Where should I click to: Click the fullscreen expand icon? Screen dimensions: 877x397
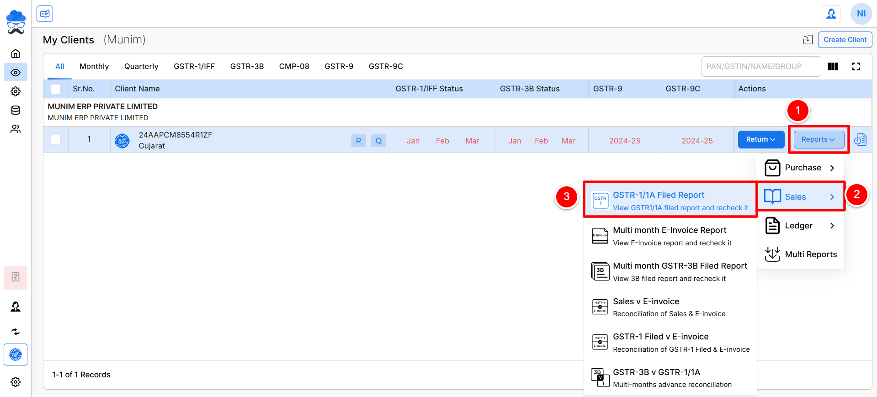[856, 67]
